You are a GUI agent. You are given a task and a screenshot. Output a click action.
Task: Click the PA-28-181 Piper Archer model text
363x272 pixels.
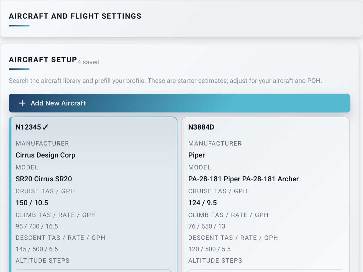[244, 179]
